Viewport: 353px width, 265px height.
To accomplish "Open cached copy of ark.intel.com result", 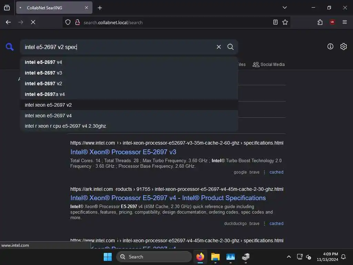I will (276, 224).
